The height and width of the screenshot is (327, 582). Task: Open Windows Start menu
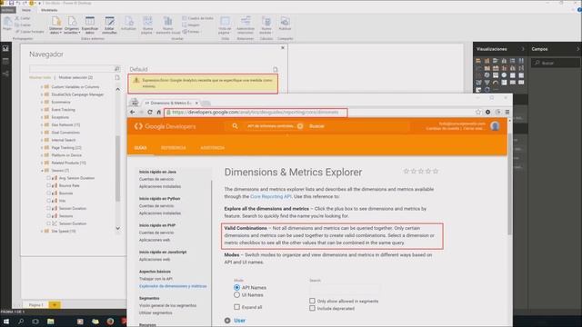pos(6,322)
